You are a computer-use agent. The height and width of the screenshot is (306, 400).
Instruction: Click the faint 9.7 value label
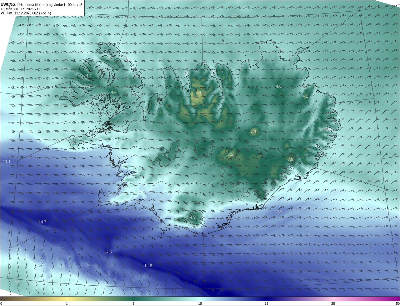click(x=82, y=49)
